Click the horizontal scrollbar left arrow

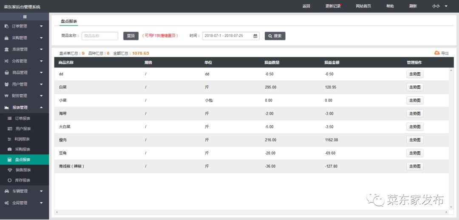click(57, 212)
